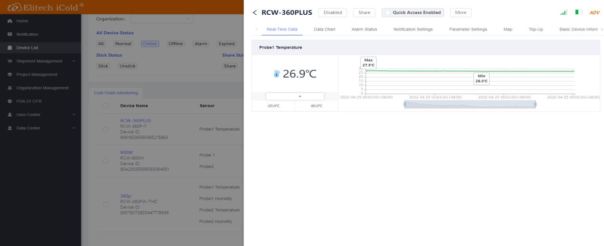Switch to the Data Chart tab
This screenshot has width=604, height=246.
point(324,30)
